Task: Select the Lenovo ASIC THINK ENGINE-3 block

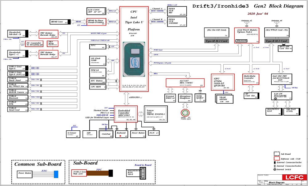Action: click(156, 114)
